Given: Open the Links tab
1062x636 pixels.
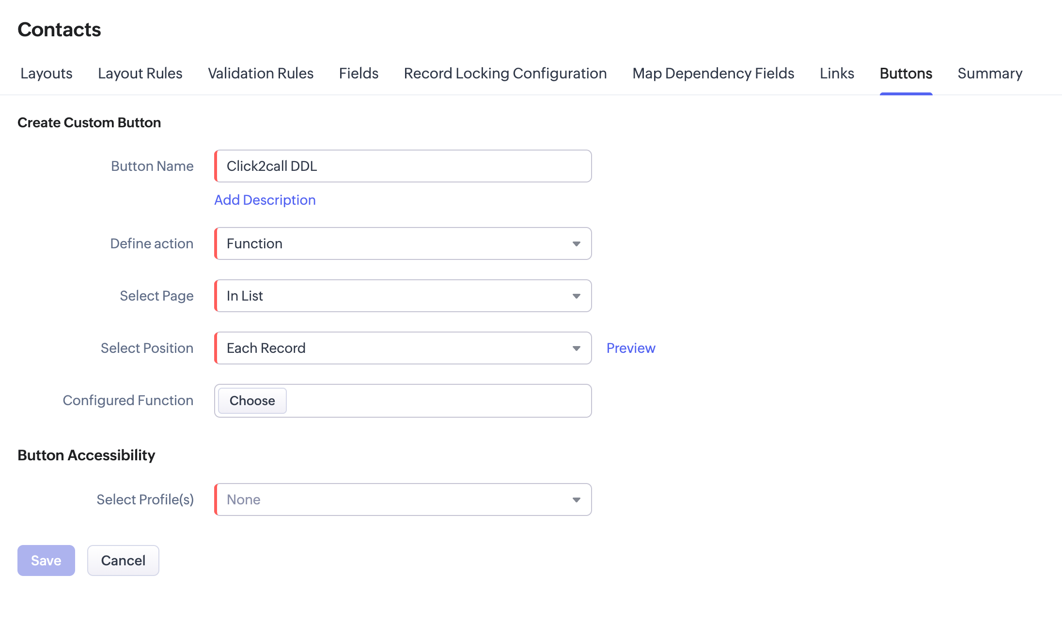Looking at the screenshot, I should (837, 73).
